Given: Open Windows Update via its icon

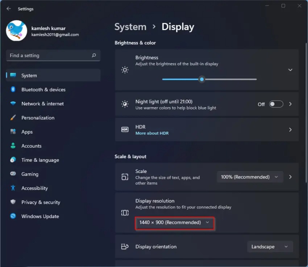Looking at the screenshot, I should pyautogui.click(x=12, y=216).
